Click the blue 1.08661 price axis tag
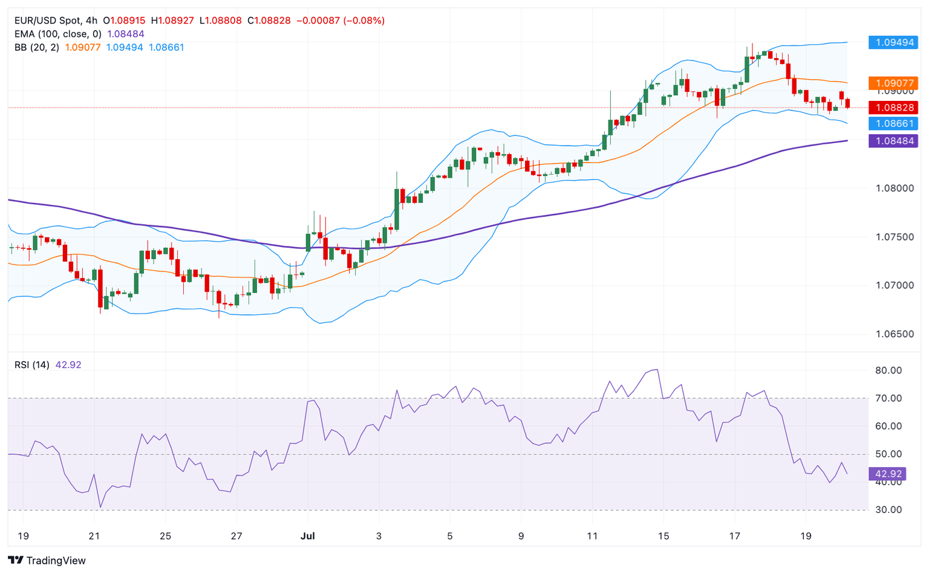 [893, 123]
